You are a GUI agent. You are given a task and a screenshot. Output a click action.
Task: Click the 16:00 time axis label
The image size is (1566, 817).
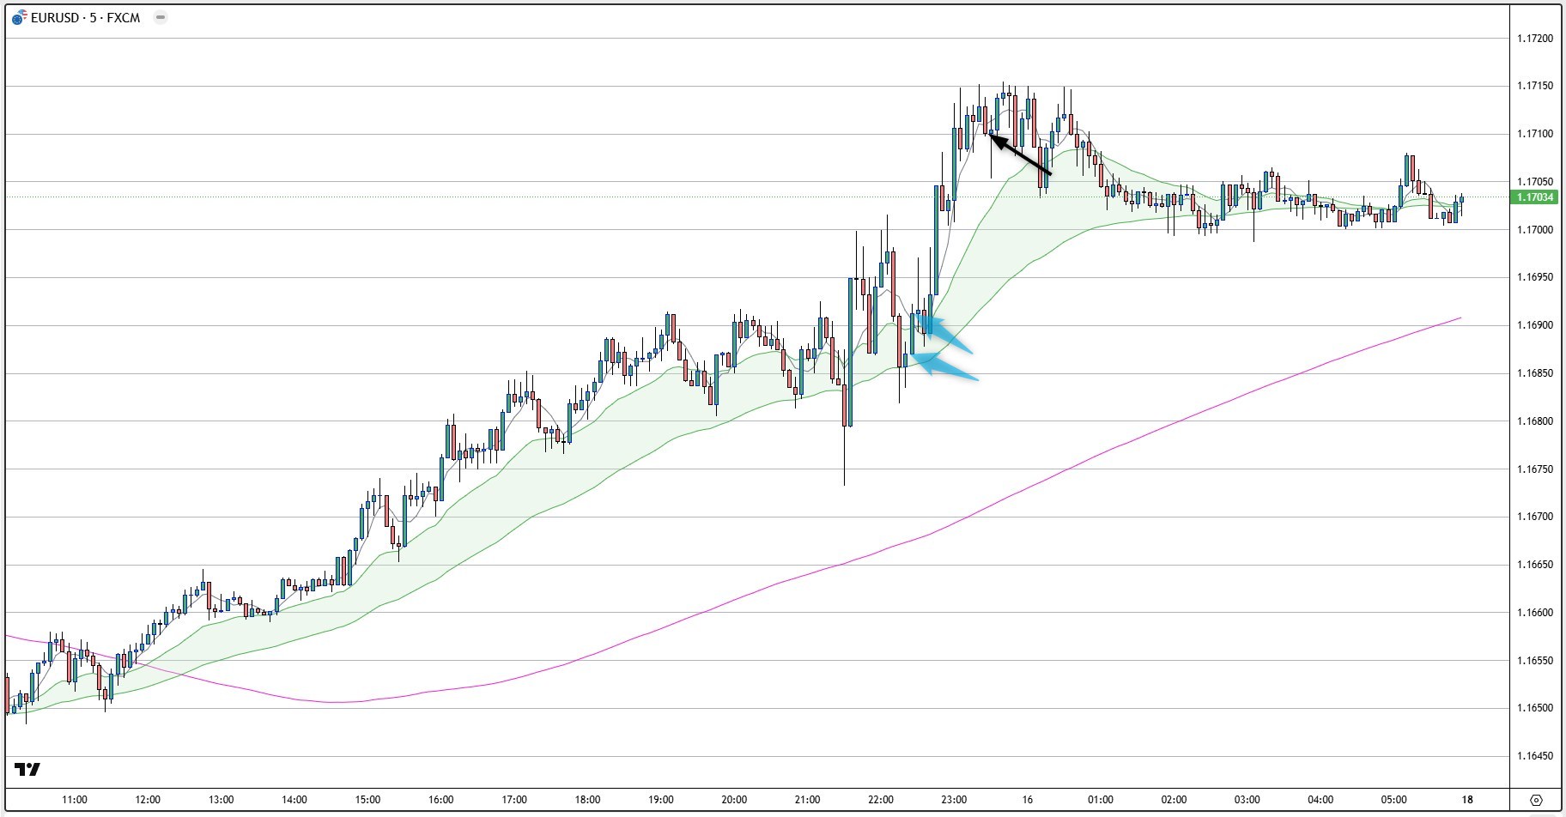[441, 800]
